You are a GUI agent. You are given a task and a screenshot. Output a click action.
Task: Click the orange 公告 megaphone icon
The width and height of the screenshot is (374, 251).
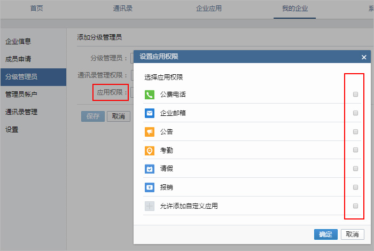tap(150, 132)
